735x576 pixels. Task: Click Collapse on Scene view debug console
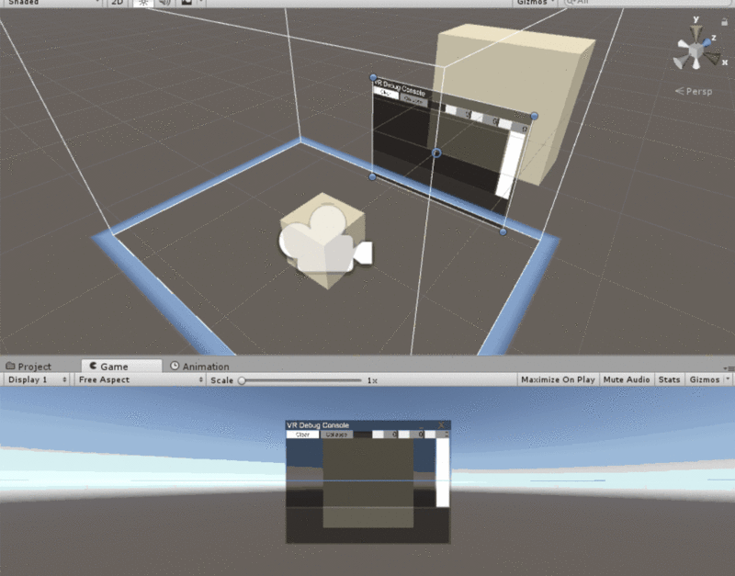click(413, 100)
